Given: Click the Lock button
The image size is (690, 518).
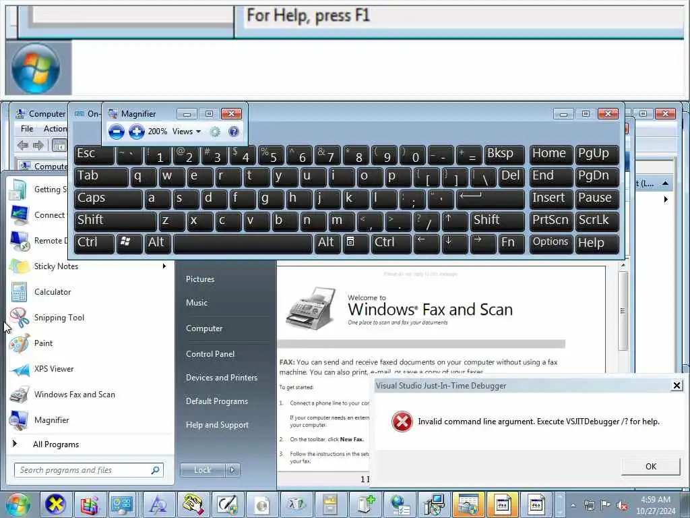Looking at the screenshot, I should [202, 470].
